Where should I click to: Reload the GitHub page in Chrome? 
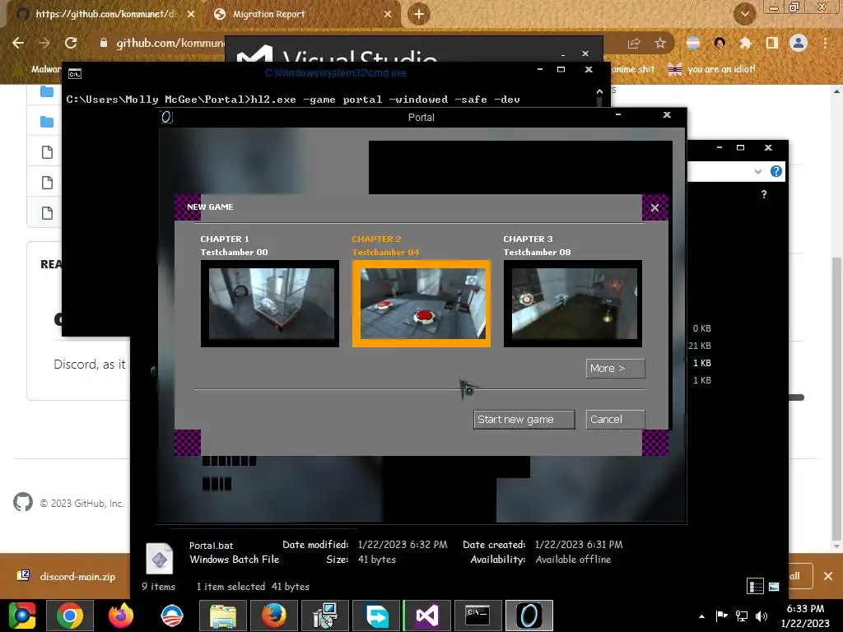71,43
